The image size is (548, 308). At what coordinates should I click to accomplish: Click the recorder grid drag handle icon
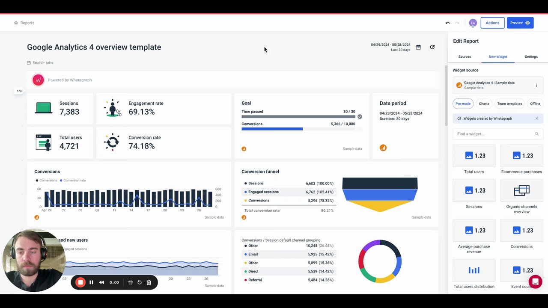coord(131,282)
